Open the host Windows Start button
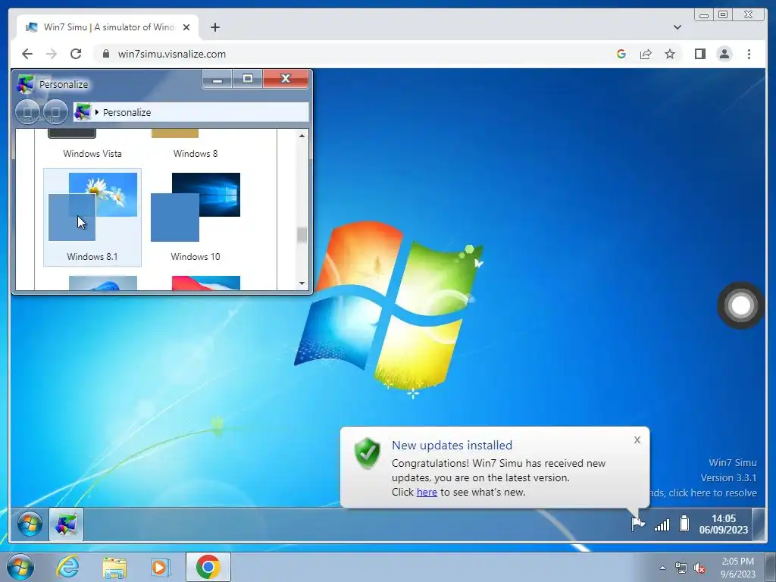The height and width of the screenshot is (582, 776). [x=20, y=567]
